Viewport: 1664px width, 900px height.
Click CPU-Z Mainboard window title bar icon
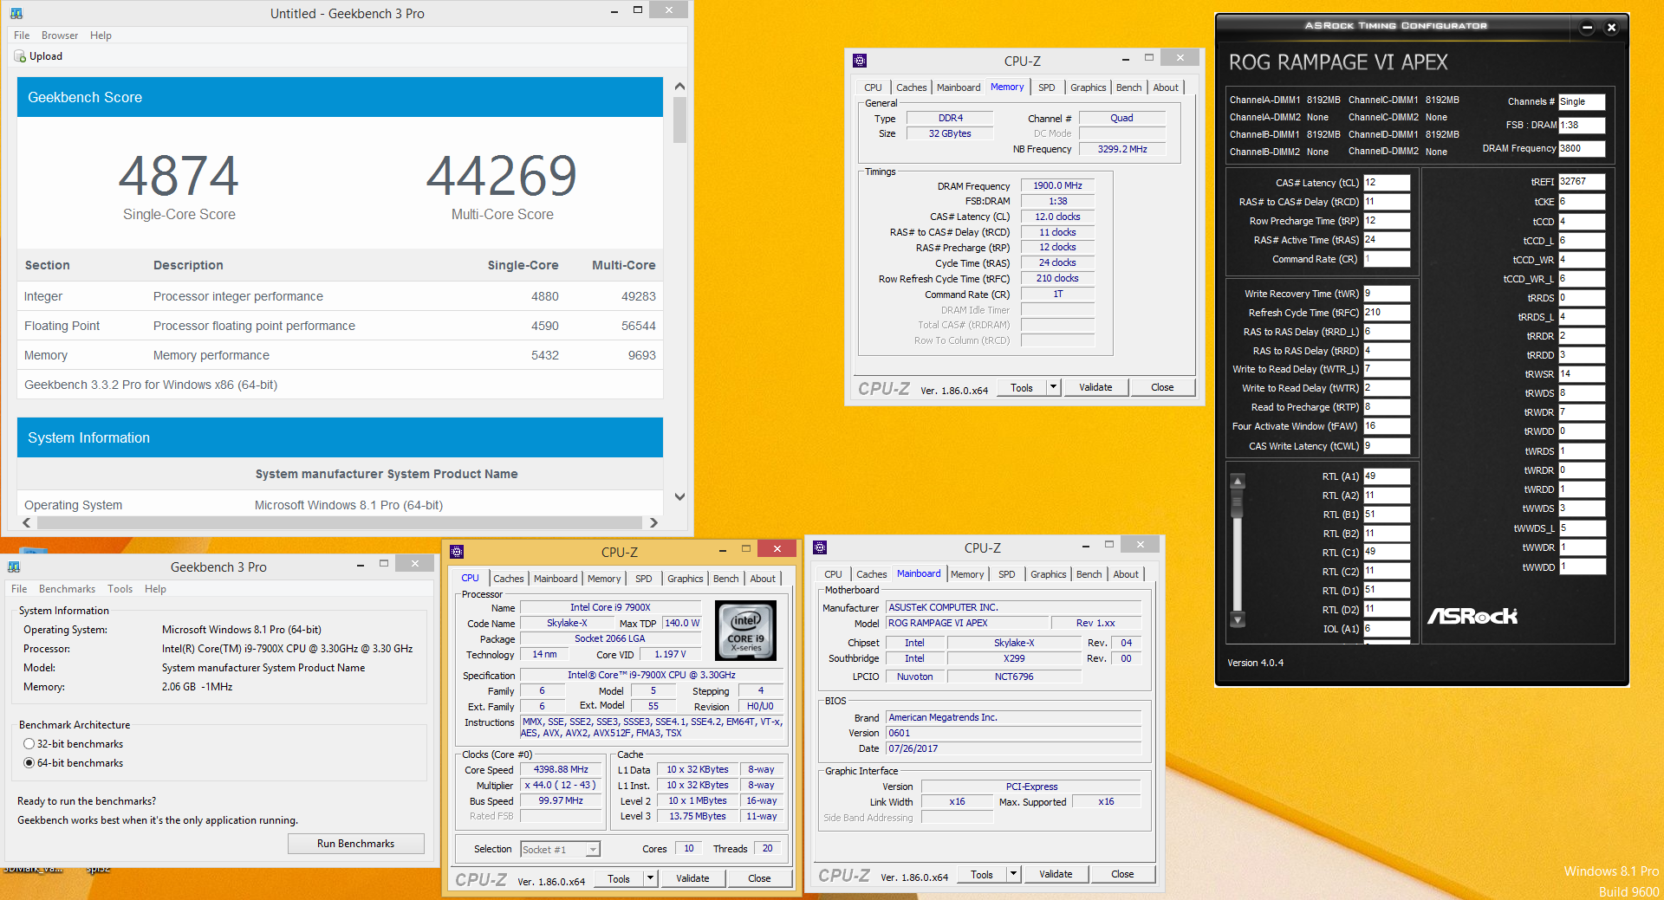pos(820,547)
